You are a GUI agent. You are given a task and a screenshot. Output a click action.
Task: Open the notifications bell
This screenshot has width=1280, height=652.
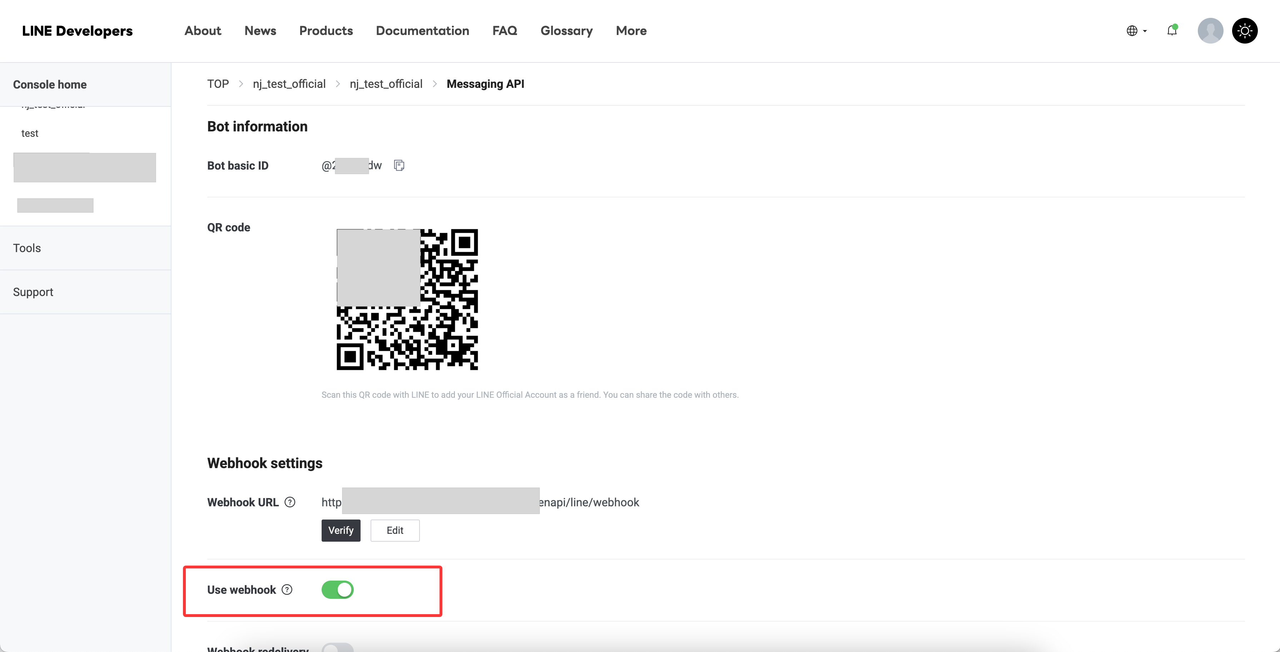click(1172, 31)
